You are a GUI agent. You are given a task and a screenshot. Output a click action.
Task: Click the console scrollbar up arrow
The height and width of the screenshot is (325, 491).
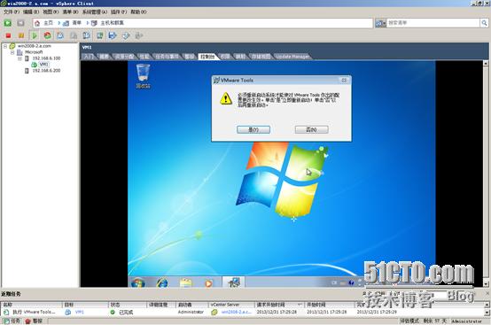tap(486, 64)
